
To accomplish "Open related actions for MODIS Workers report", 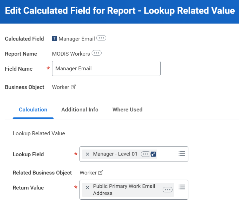I will [x=96, y=53].
